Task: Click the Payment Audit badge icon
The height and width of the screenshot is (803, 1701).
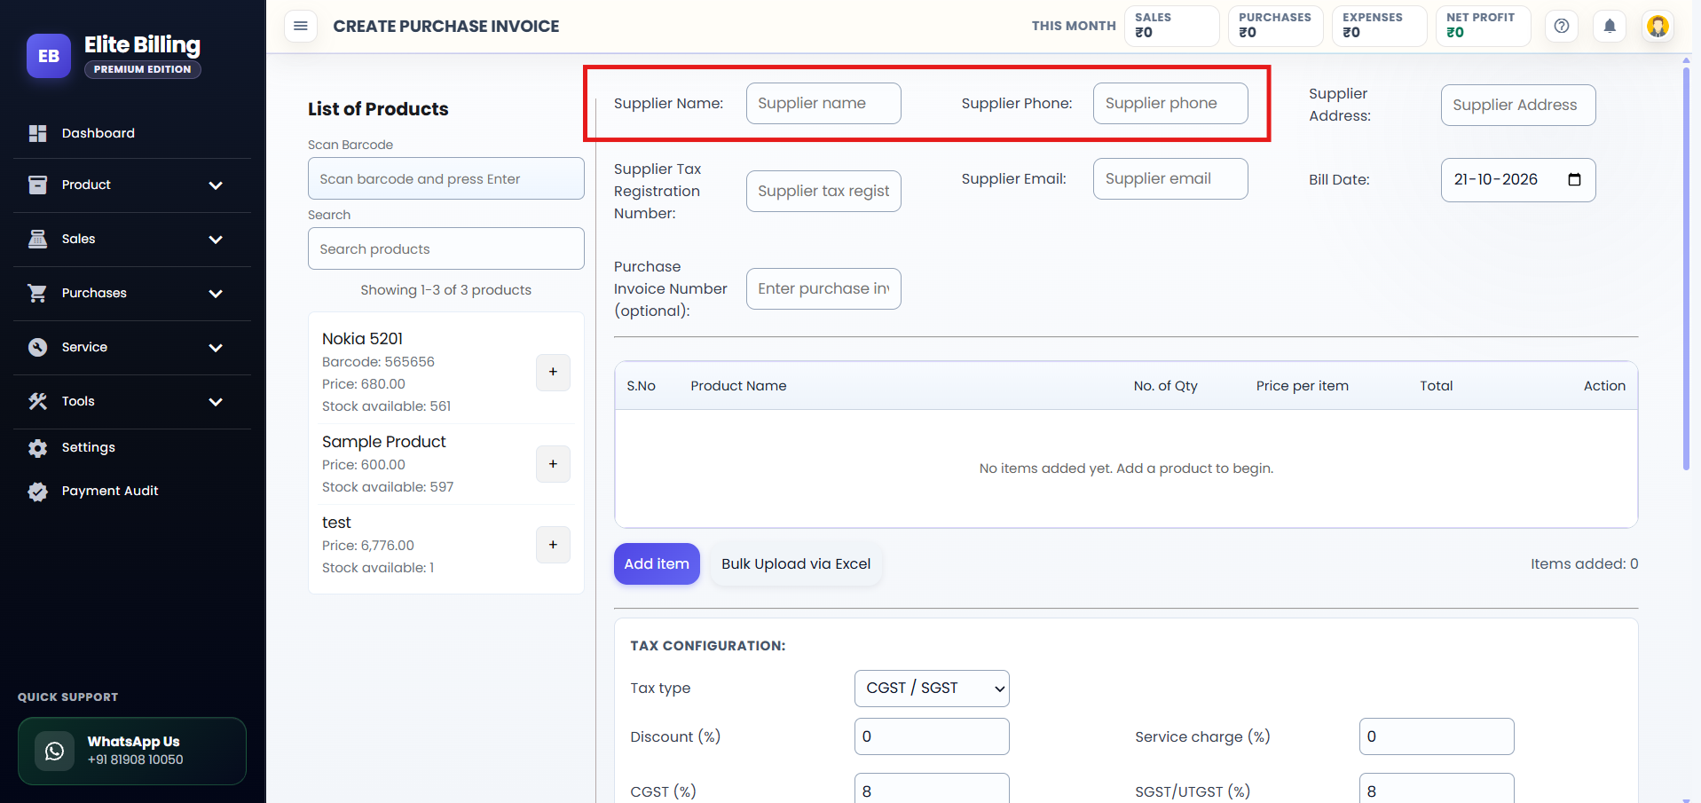Action: click(37, 491)
